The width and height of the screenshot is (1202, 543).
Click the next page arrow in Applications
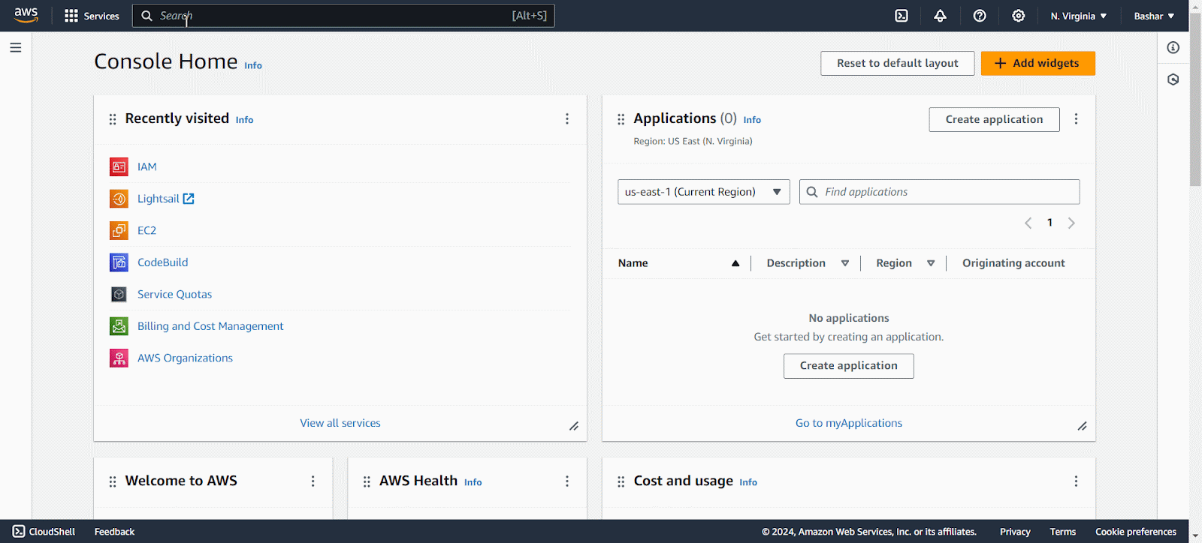(x=1071, y=223)
